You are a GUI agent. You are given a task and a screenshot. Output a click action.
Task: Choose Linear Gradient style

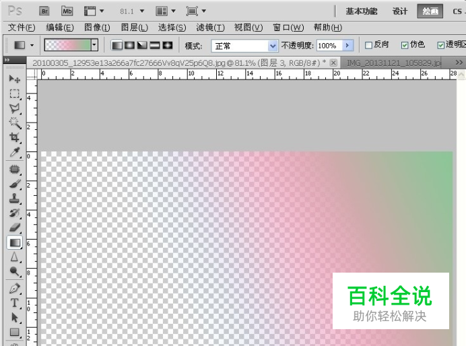[116, 46]
